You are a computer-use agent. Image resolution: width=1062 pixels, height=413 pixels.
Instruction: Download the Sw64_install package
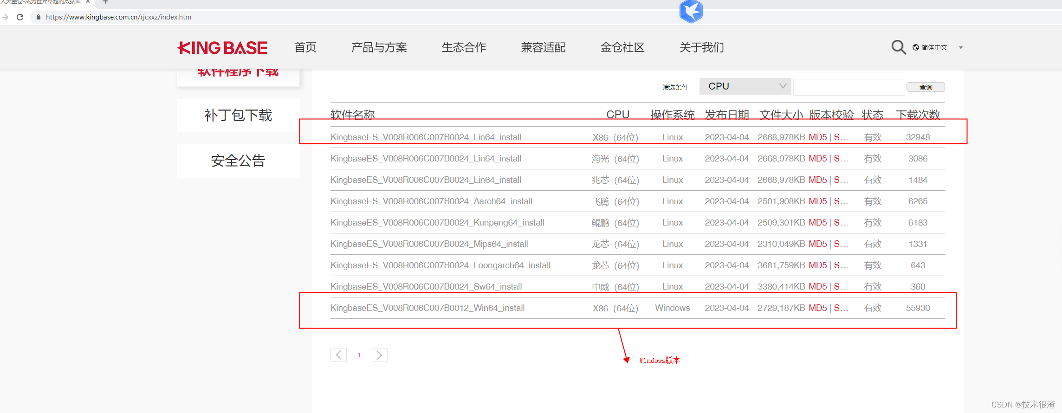[426, 287]
